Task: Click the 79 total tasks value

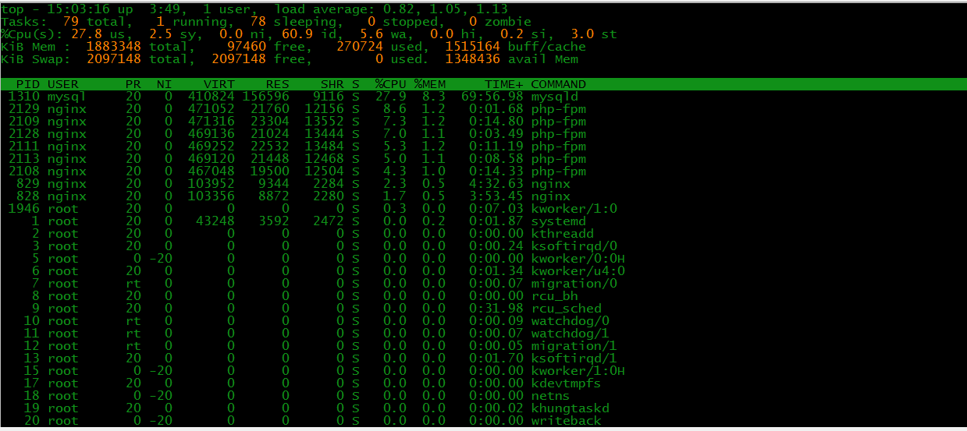Action: pyautogui.click(x=70, y=22)
